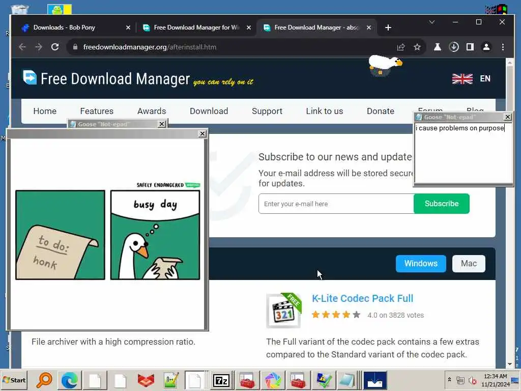Open a new tab with plus button
Screen dimensions: 521x391
click(388, 27)
